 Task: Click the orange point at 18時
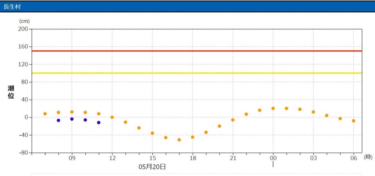point(193,137)
